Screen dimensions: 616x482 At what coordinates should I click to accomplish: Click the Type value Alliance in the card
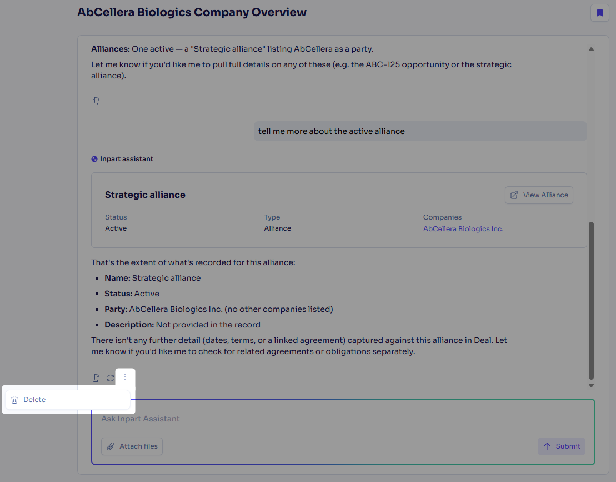277,228
